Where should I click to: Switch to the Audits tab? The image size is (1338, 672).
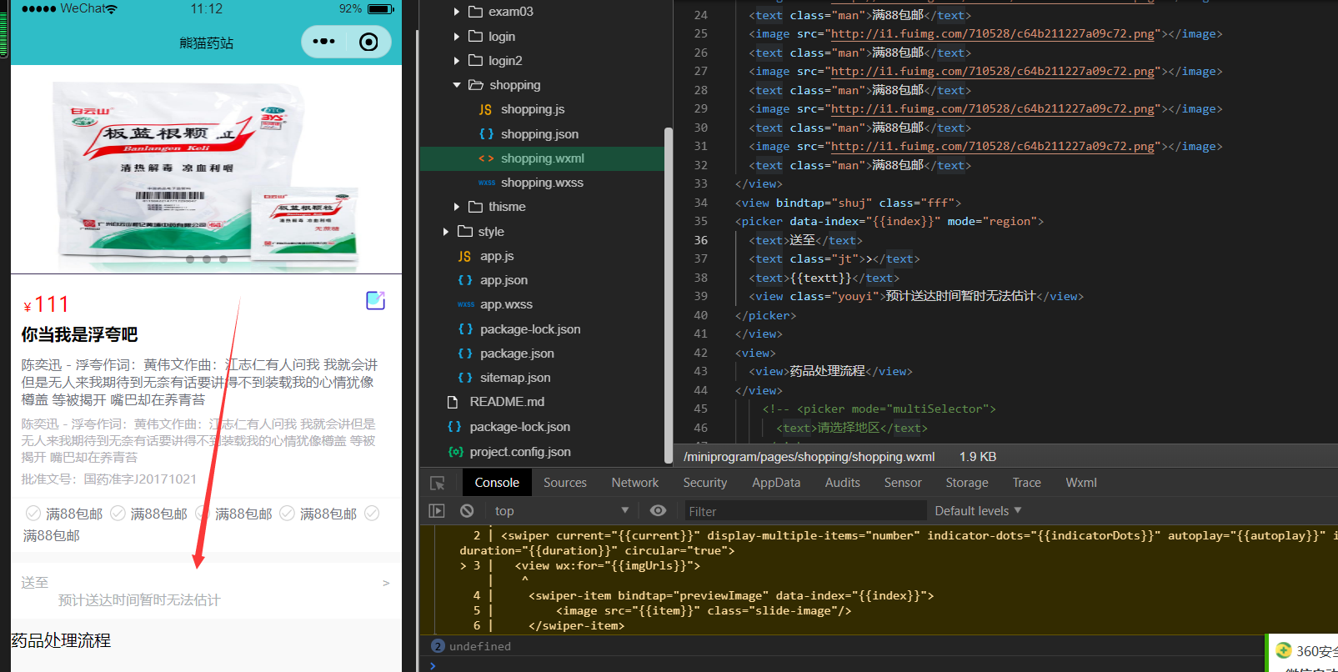click(x=843, y=483)
